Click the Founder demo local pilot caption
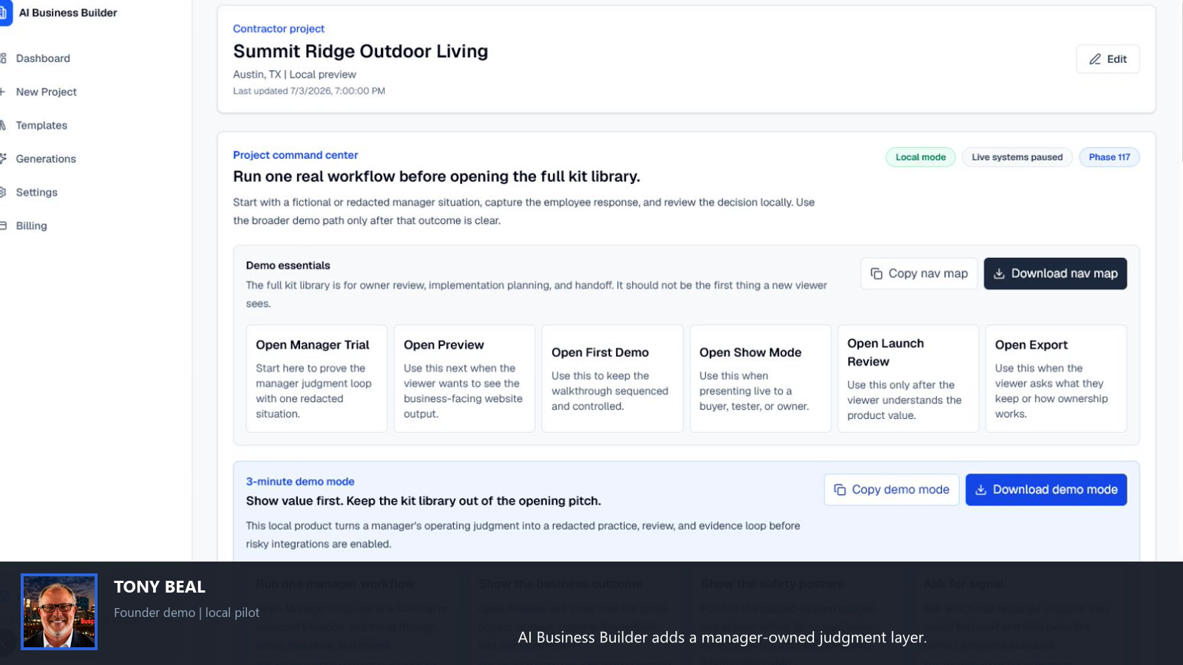 coord(186,613)
